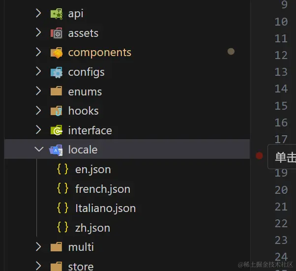Open the french.json file
This screenshot has width=296, height=271.
point(102,189)
